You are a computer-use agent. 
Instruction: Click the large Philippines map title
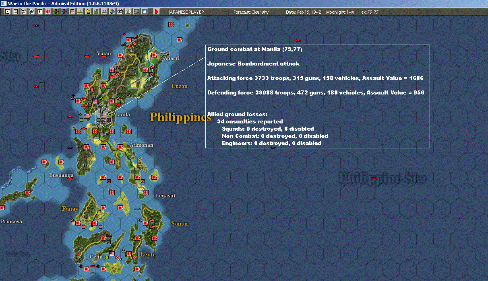click(x=180, y=117)
